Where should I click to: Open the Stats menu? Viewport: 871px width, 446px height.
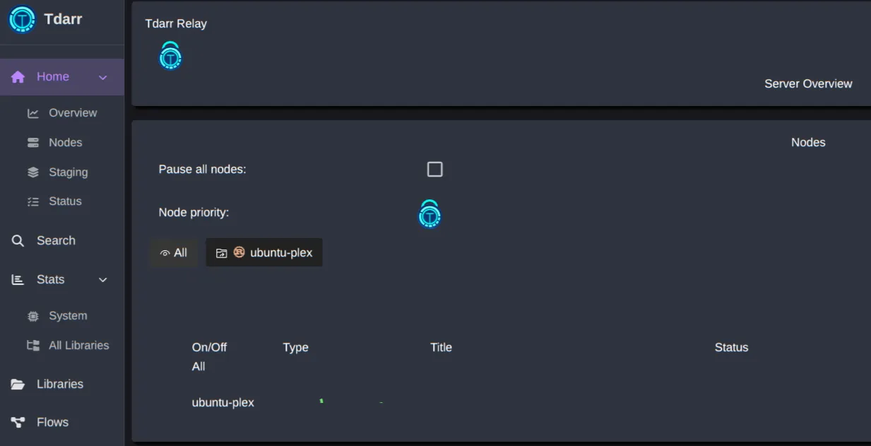point(51,280)
